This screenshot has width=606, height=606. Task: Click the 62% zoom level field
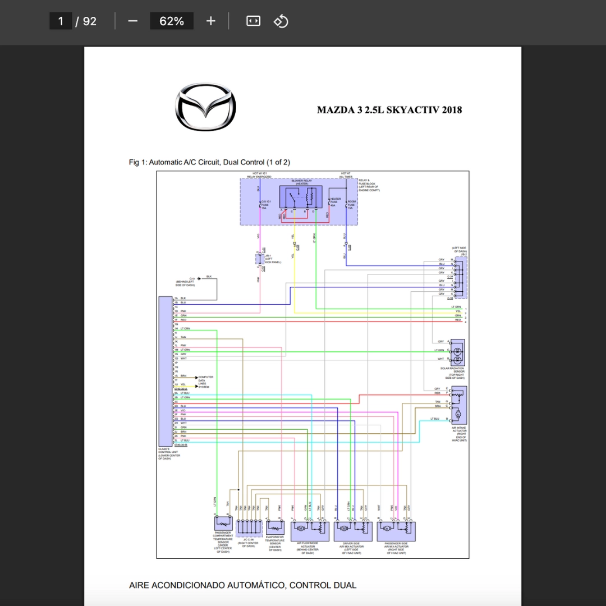tap(172, 21)
